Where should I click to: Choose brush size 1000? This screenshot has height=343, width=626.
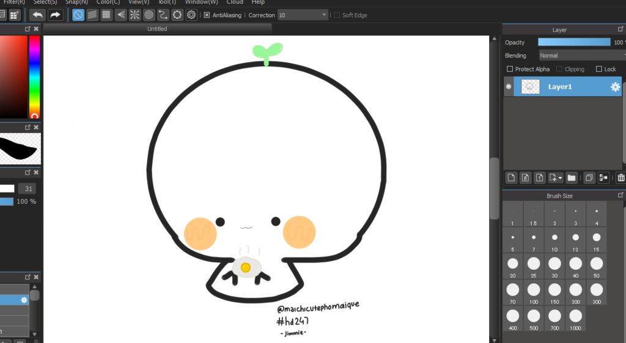[575, 319]
